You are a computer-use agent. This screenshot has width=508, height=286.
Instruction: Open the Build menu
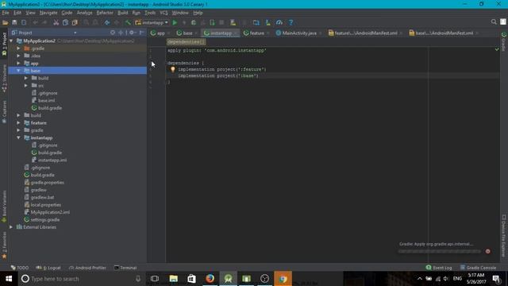122,13
